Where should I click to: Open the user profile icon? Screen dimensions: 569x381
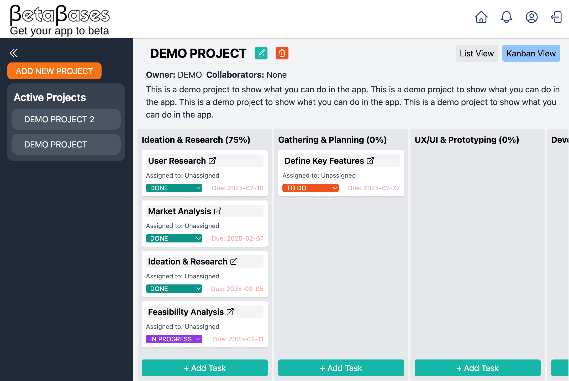coord(531,17)
